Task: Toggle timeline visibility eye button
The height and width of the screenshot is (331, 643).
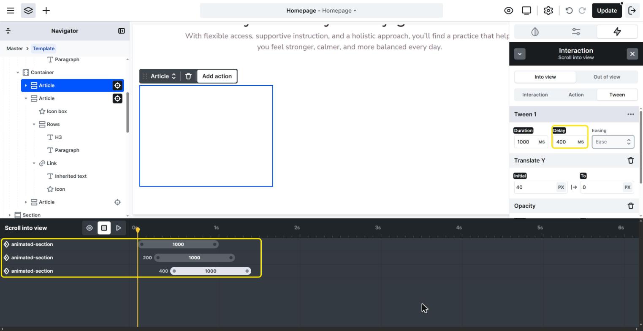Action: 90,228
